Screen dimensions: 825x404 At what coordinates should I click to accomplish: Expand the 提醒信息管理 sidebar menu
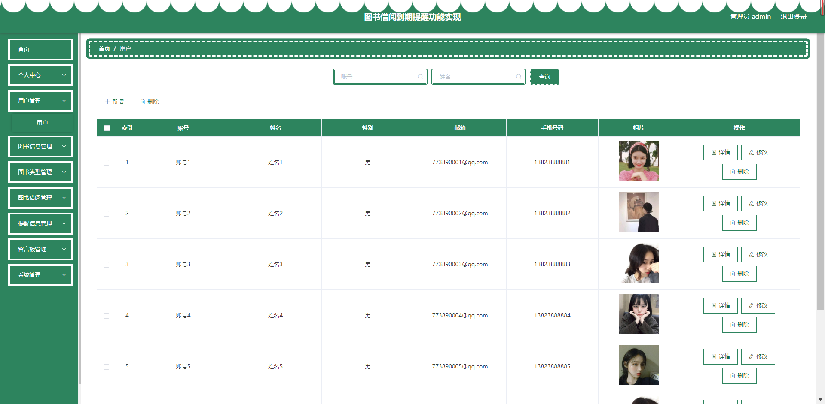coord(40,223)
